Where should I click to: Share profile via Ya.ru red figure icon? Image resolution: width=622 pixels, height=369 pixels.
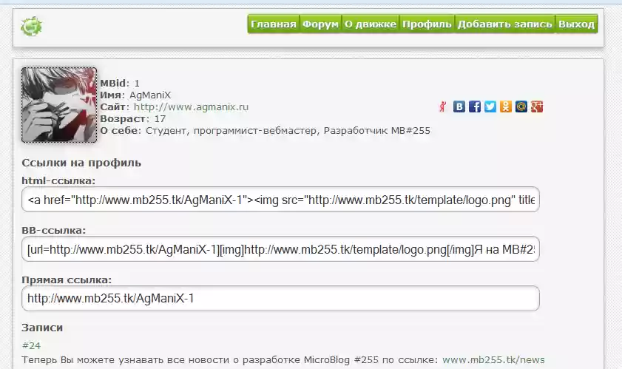[443, 106]
